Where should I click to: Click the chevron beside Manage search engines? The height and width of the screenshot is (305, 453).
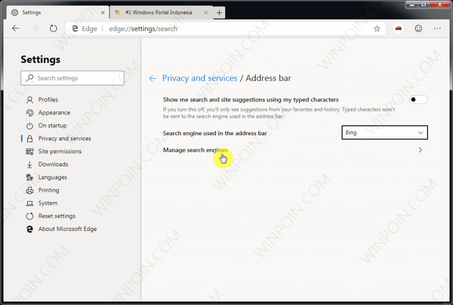[420, 150]
